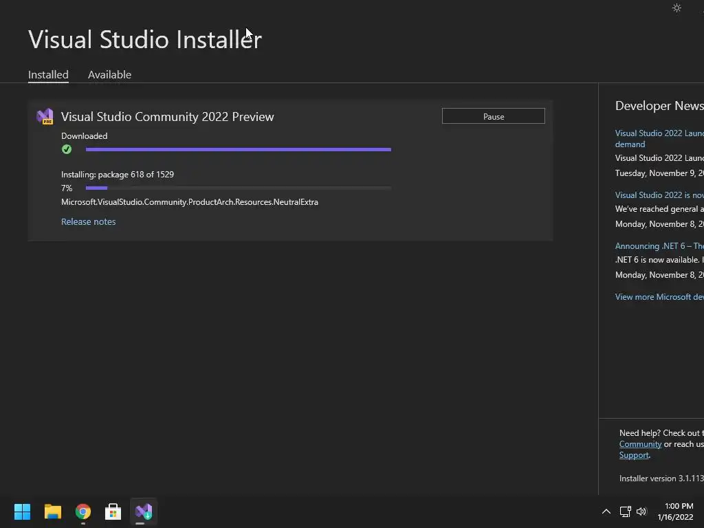
Task: Toggle the theme sun icon at top
Action: [676, 8]
